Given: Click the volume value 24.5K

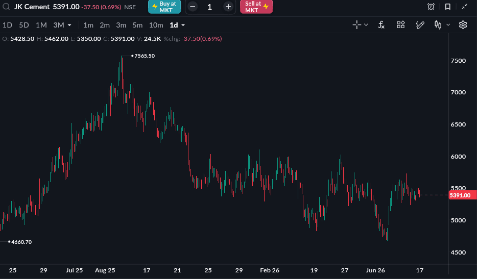Looking at the screenshot, I should click(152, 39).
